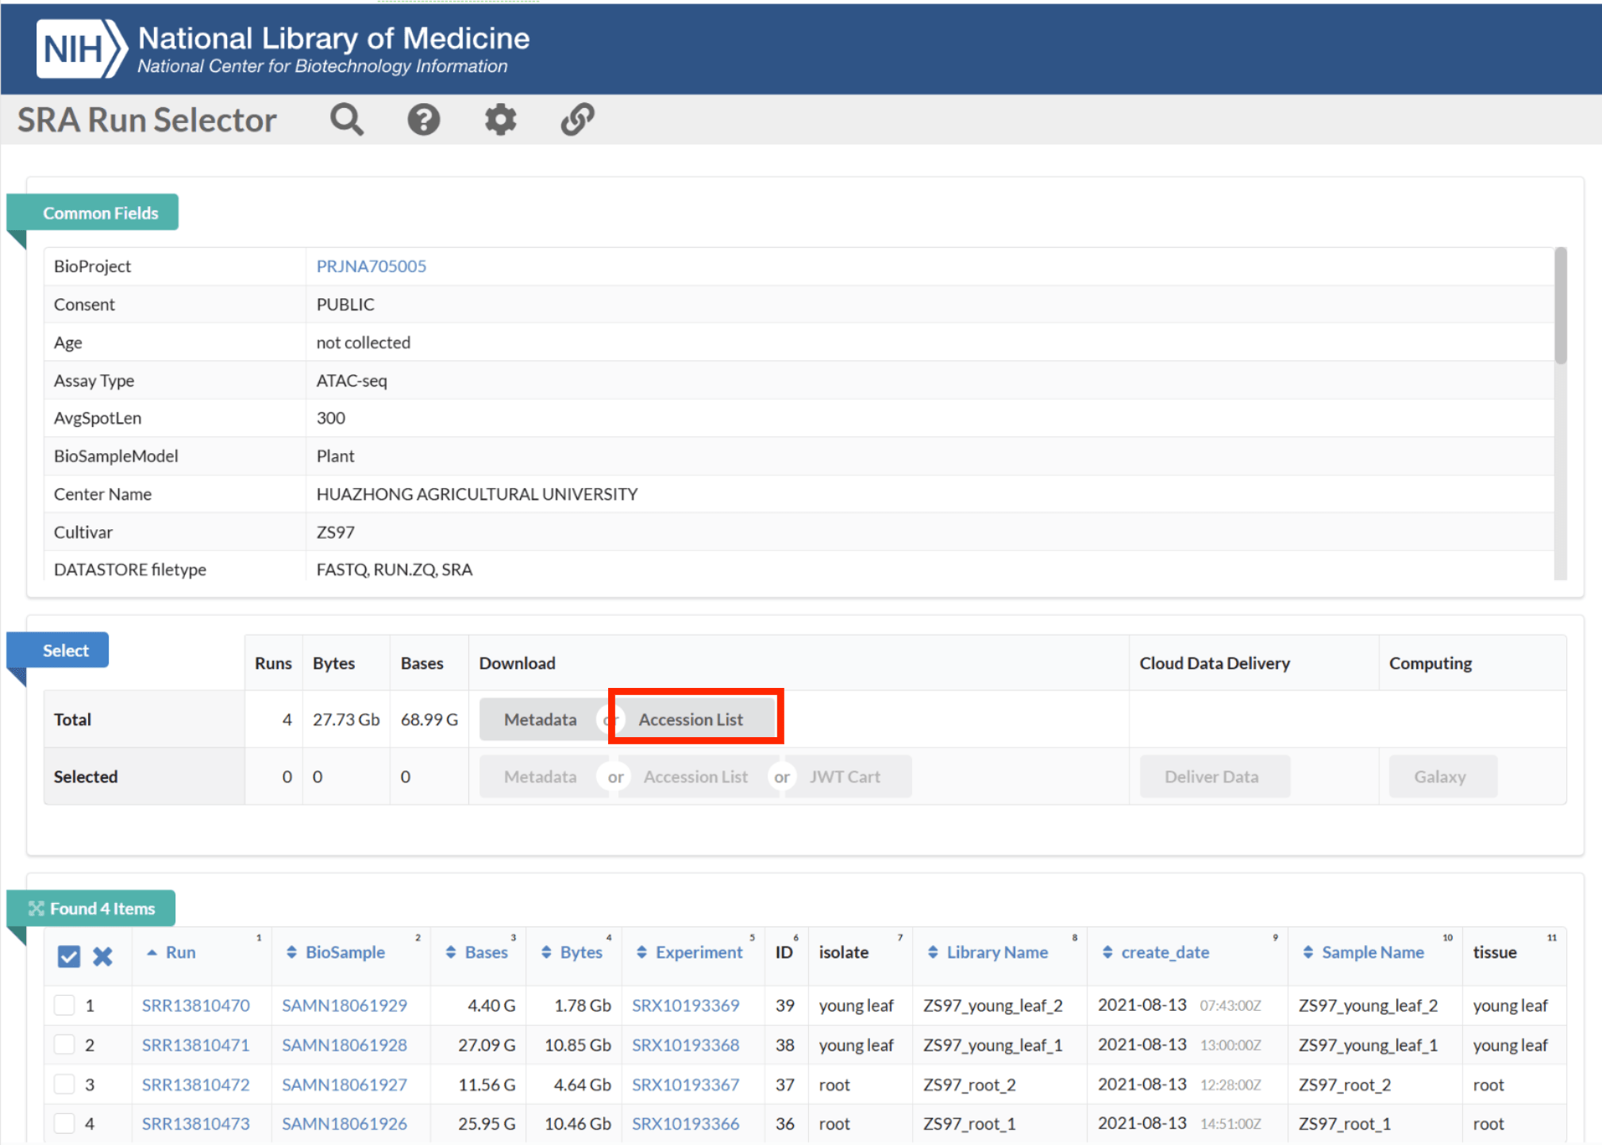
Task: Check the box for run SRR13810472
Action: tap(64, 1084)
